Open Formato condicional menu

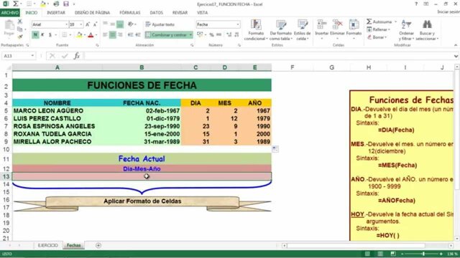click(256, 30)
